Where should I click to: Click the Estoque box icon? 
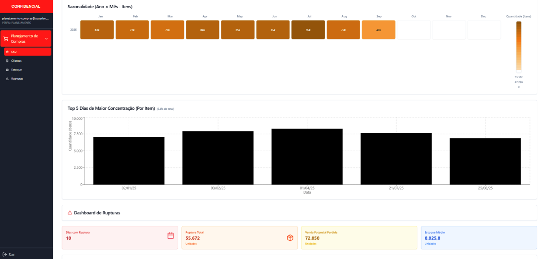[x=7, y=70]
